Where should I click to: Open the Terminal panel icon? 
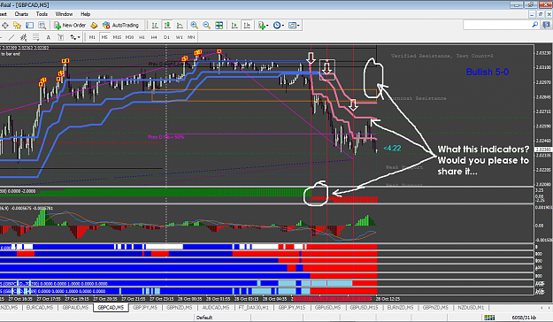[x=29, y=26]
